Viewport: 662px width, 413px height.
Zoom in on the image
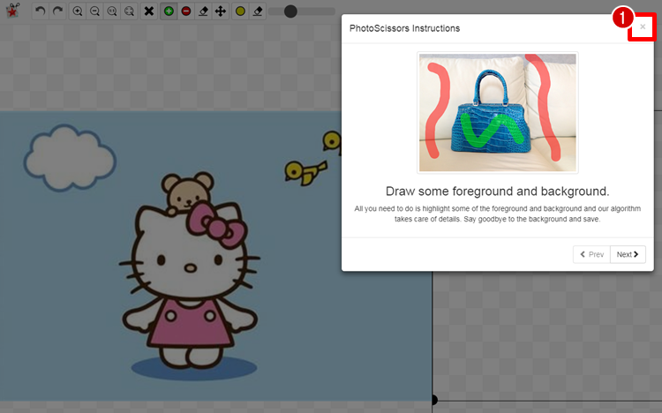(78, 11)
